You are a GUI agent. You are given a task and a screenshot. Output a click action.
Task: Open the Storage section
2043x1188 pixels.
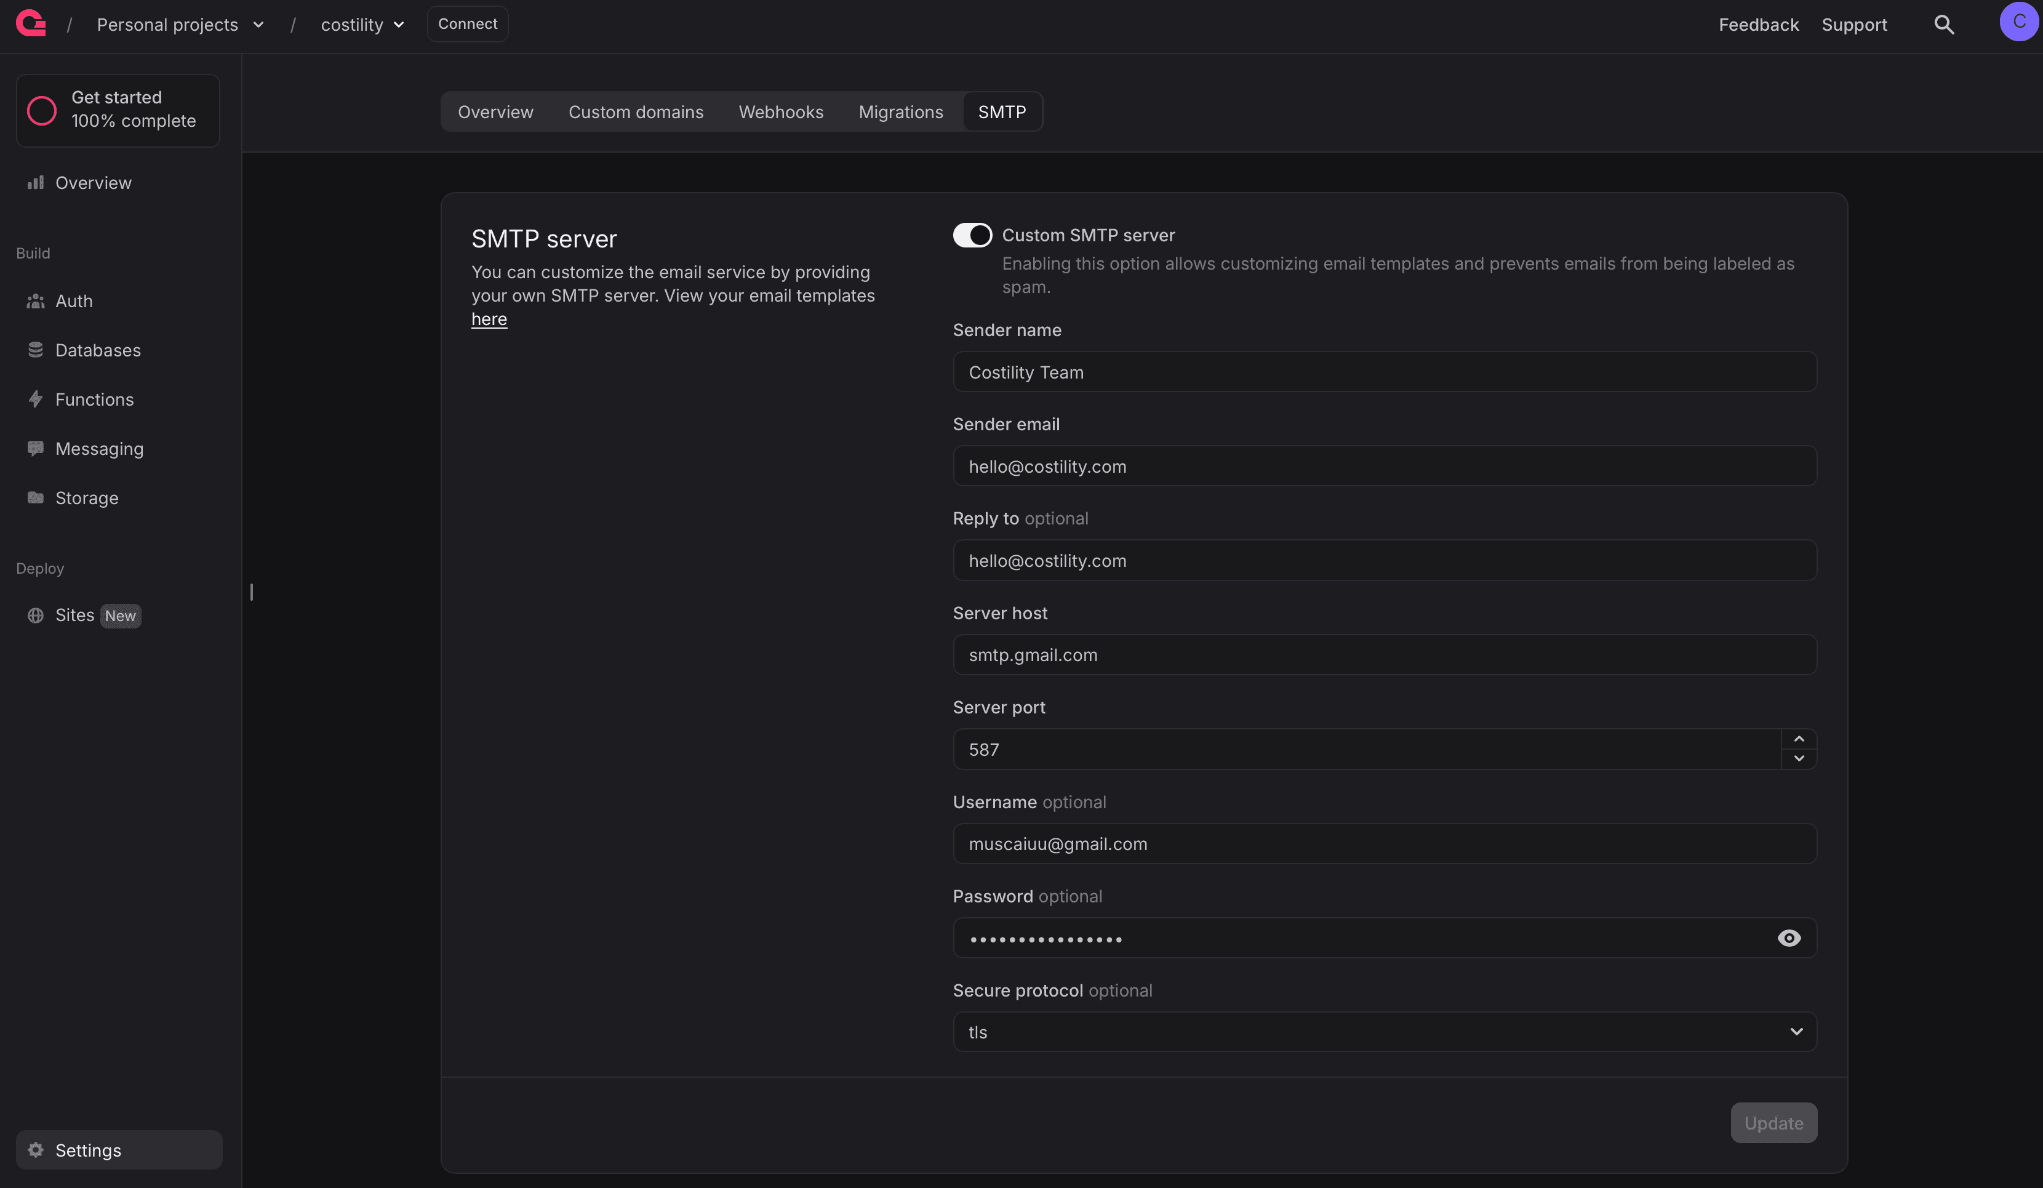pyautogui.click(x=87, y=498)
